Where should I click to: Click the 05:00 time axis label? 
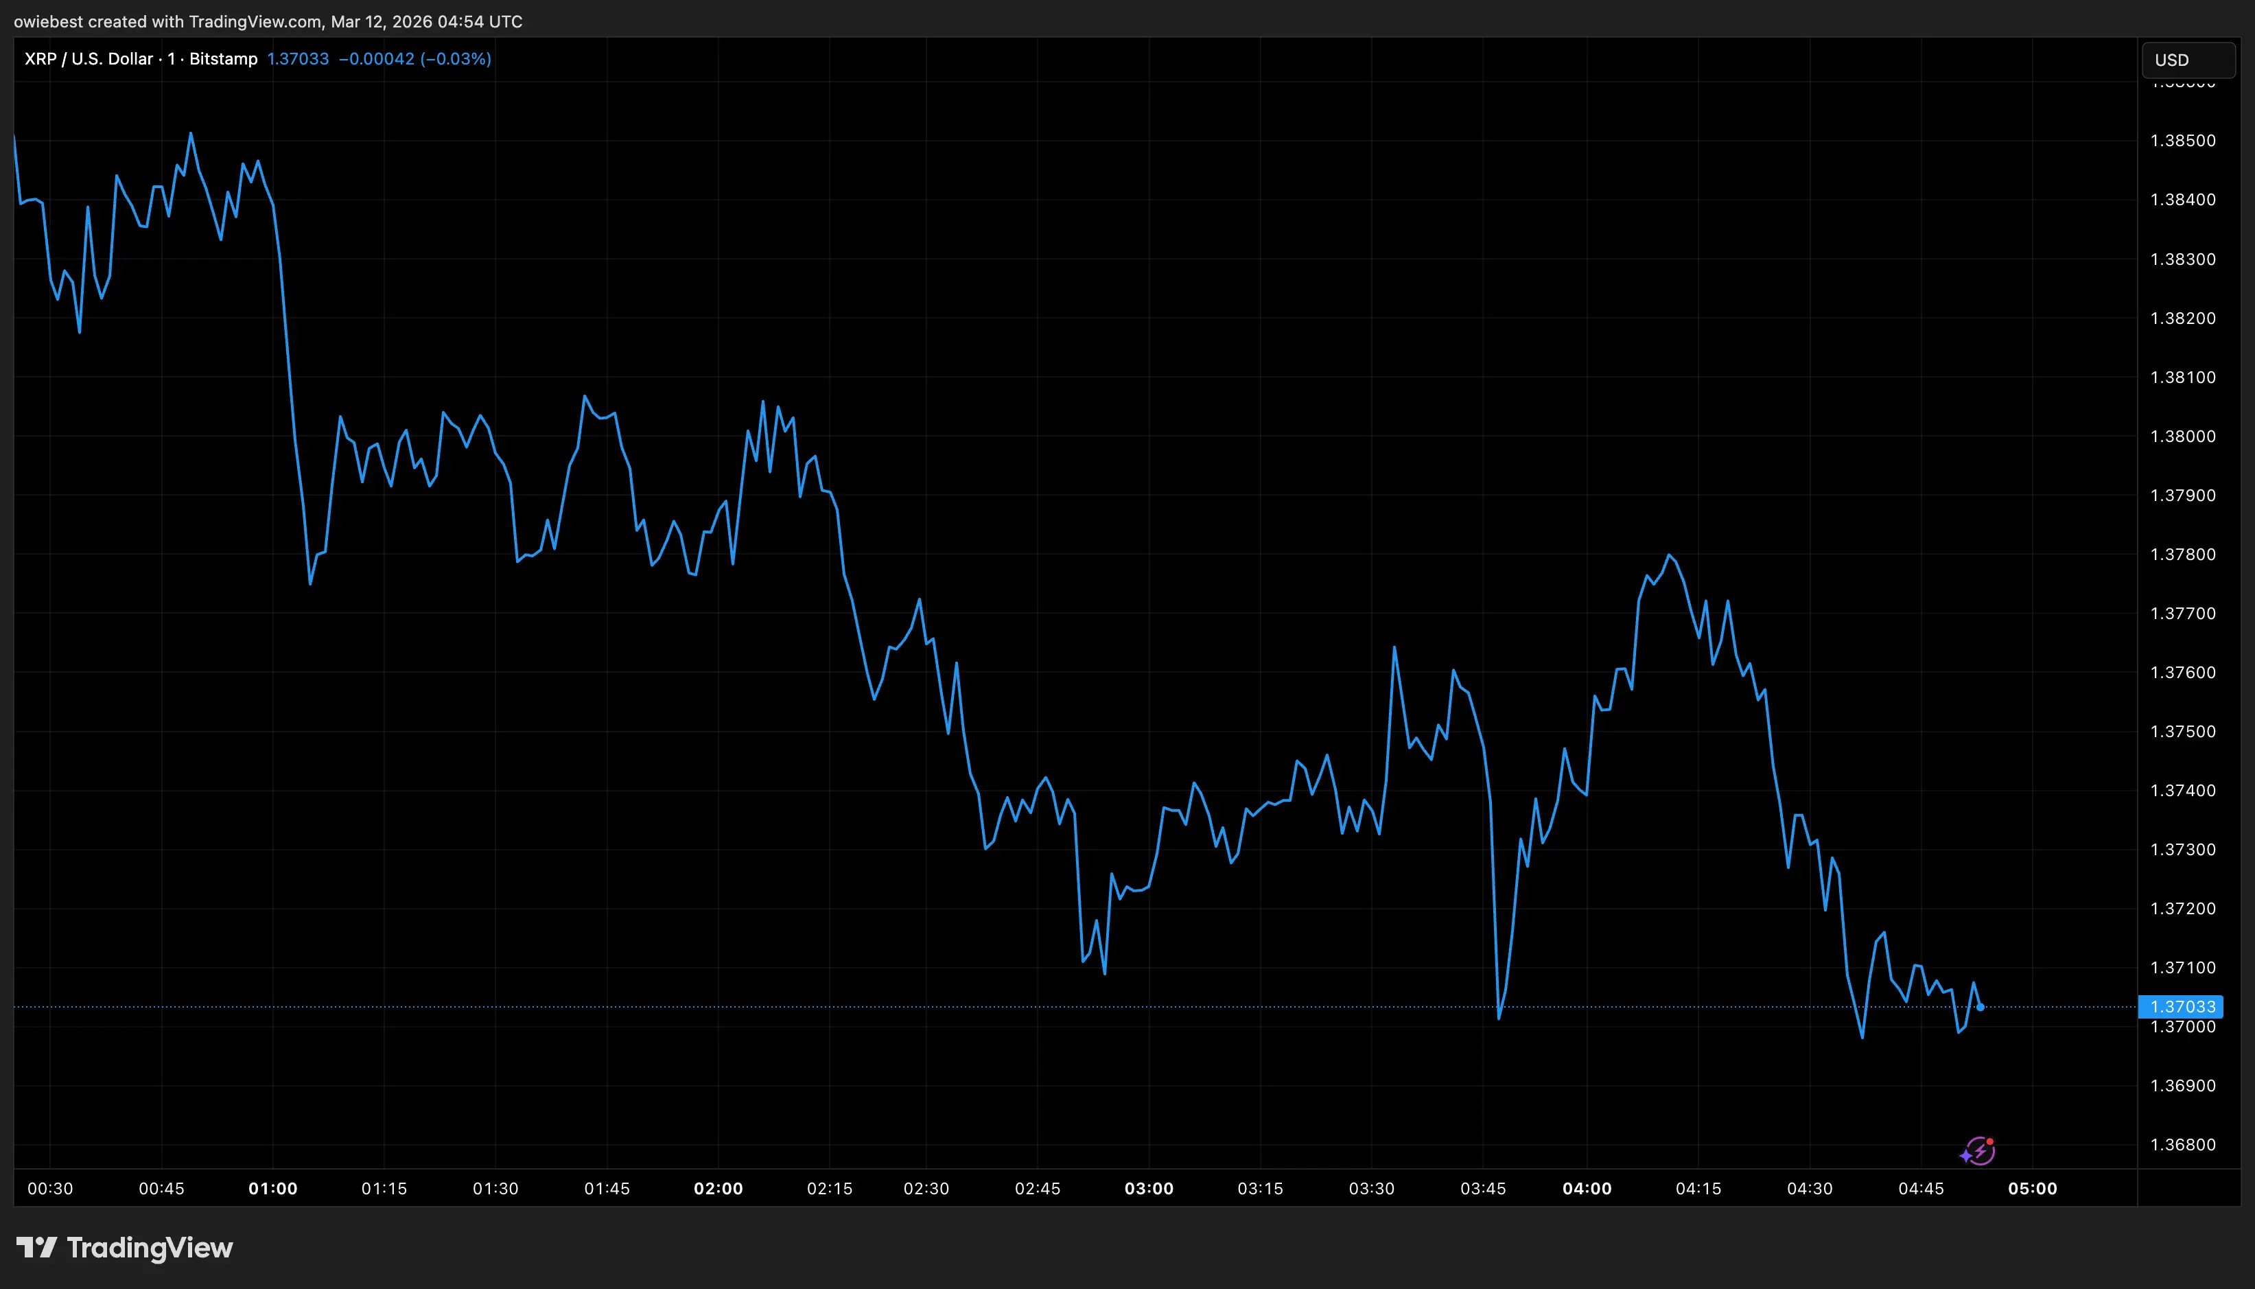(x=2032, y=1189)
